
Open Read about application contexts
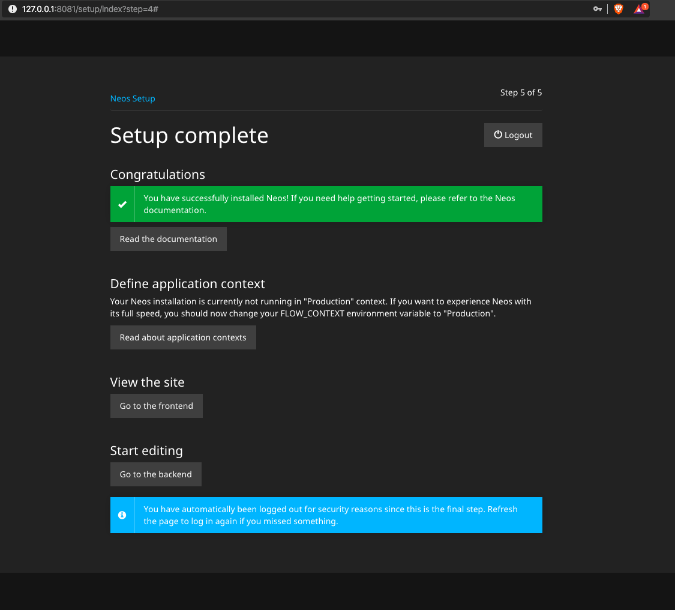[x=183, y=337]
